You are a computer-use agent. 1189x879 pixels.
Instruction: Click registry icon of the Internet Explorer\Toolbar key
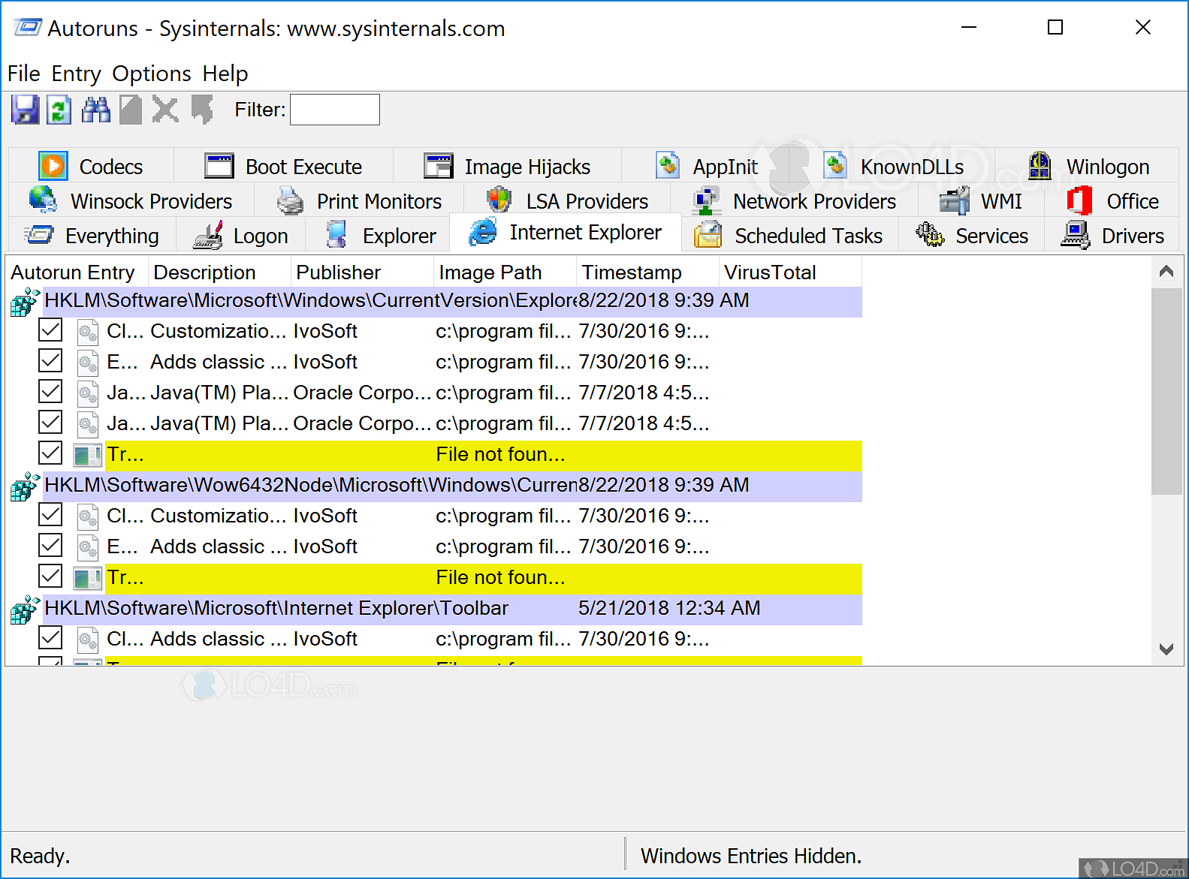coord(24,610)
